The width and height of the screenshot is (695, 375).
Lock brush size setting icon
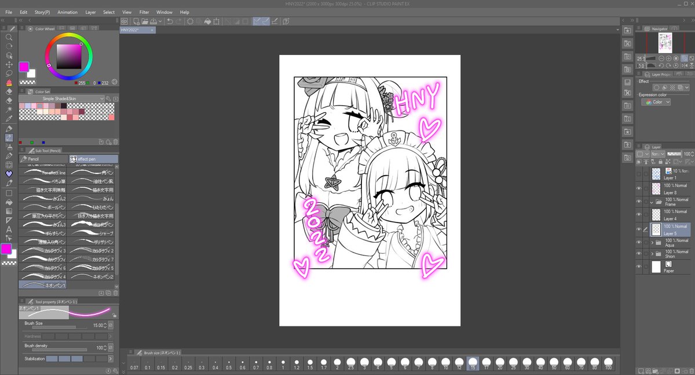pyautogui.click(x=115, y=315)
